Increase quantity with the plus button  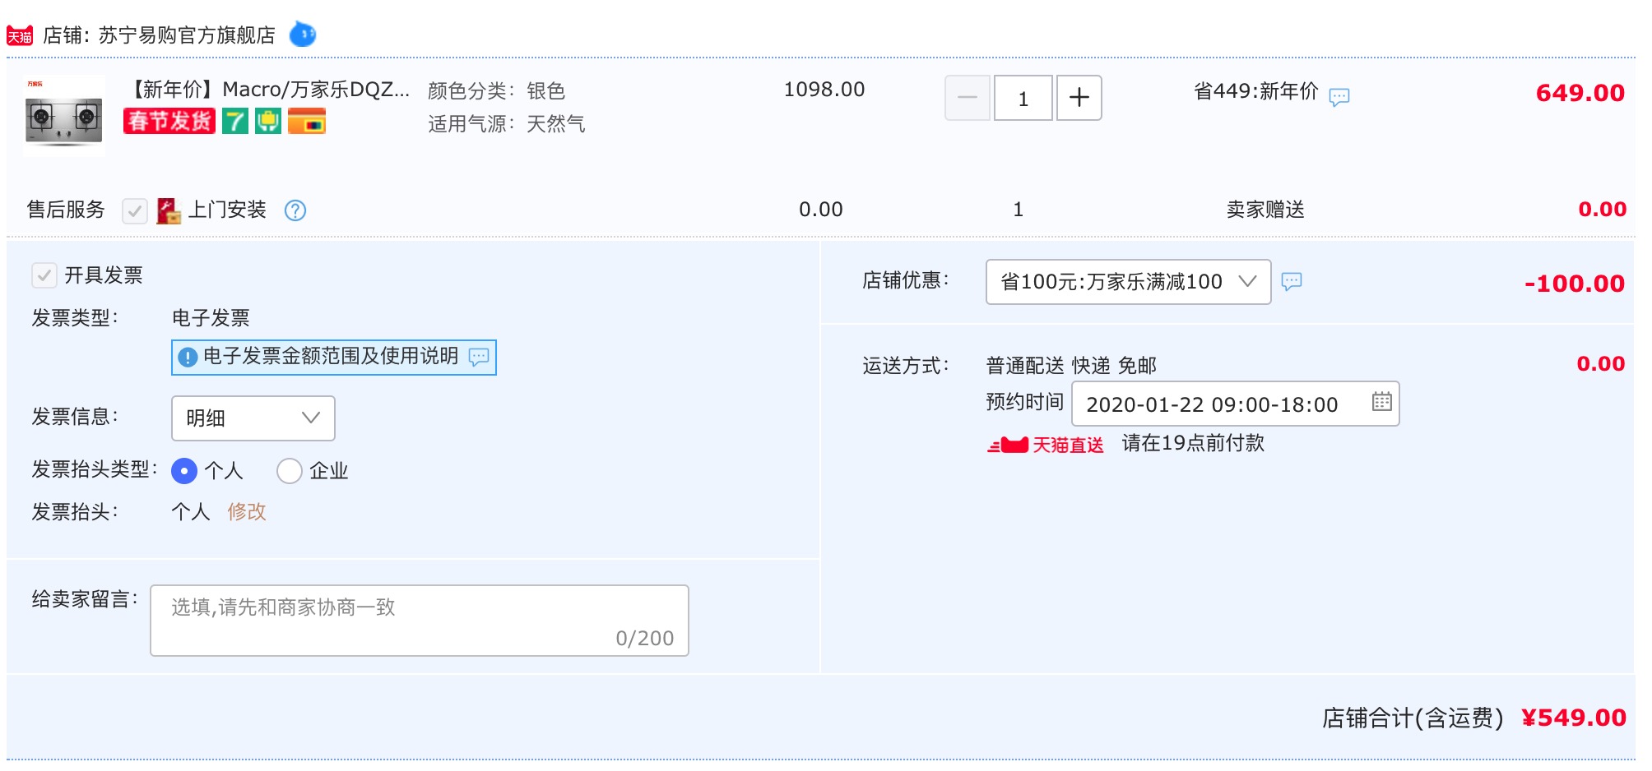tap(1079, 98)
